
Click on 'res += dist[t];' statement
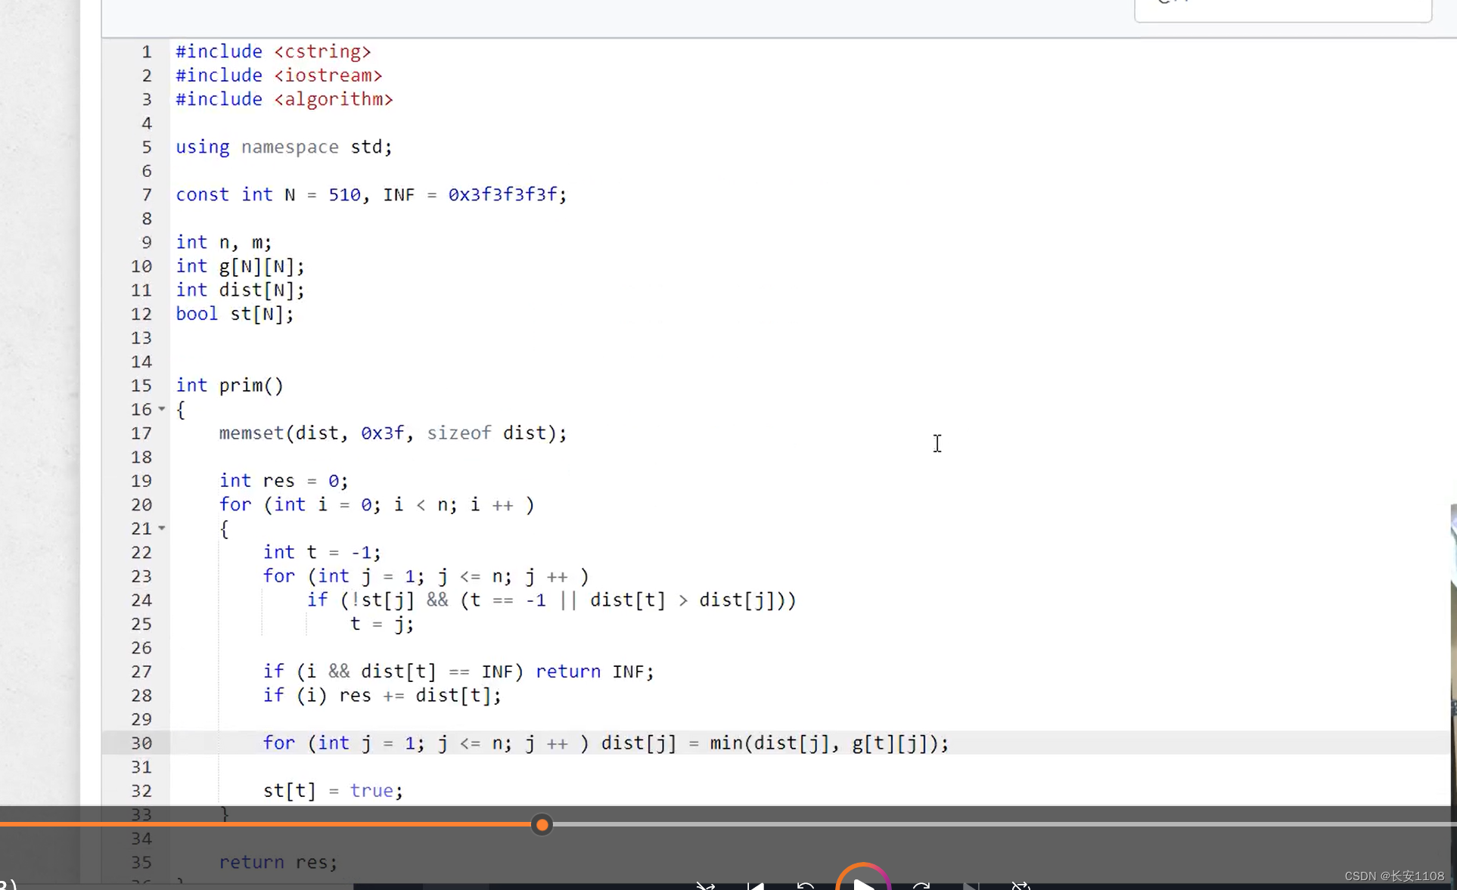[x=420, y=696]
